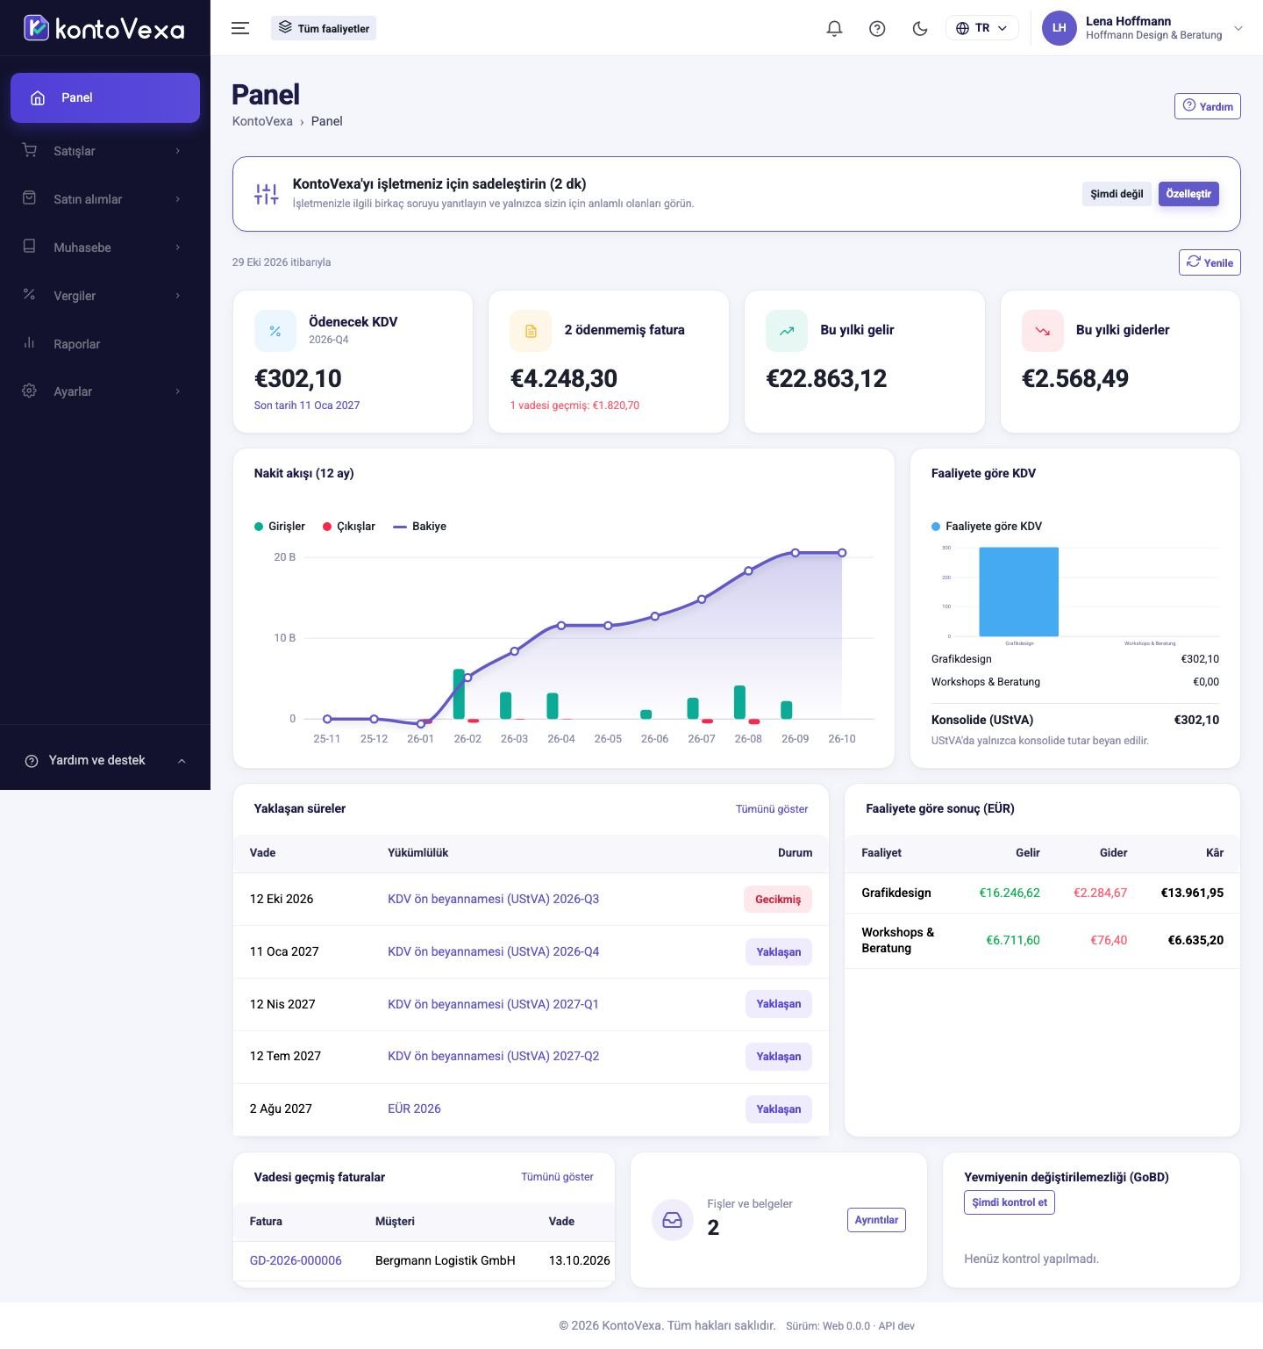Screen dimensions: 1263x1349
Task: Toggle Çıkışlar legend in cash flow chart
Action: pyautogui.click(x=349, y=527)
